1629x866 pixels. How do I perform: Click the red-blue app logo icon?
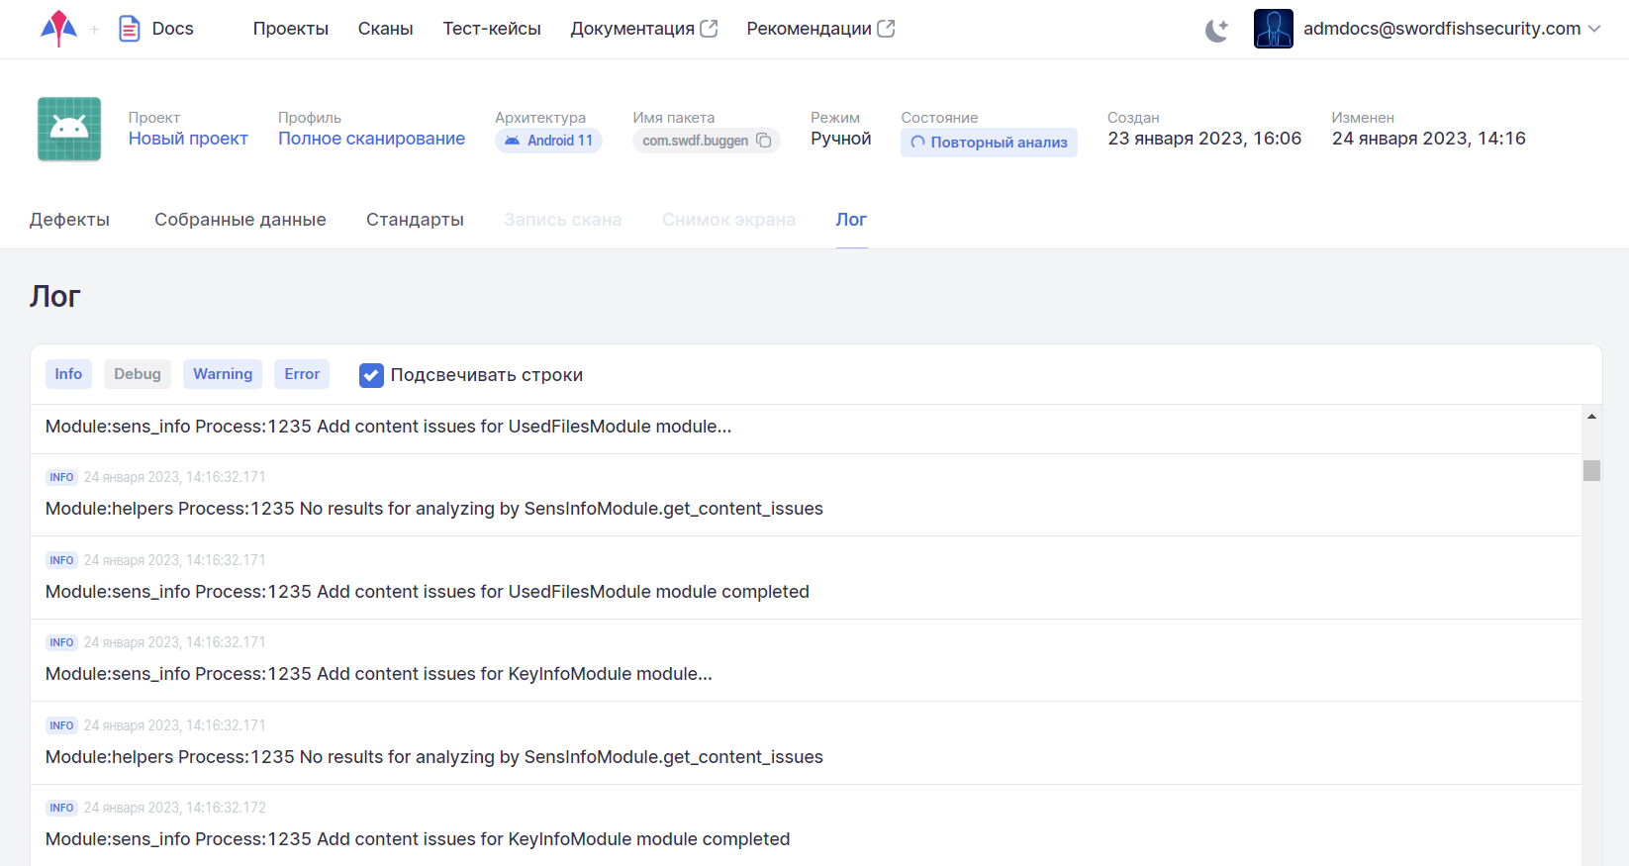pyautogui.click(x=58, y=29)
